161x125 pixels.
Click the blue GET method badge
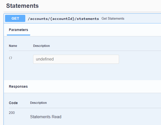coord(15,18)
